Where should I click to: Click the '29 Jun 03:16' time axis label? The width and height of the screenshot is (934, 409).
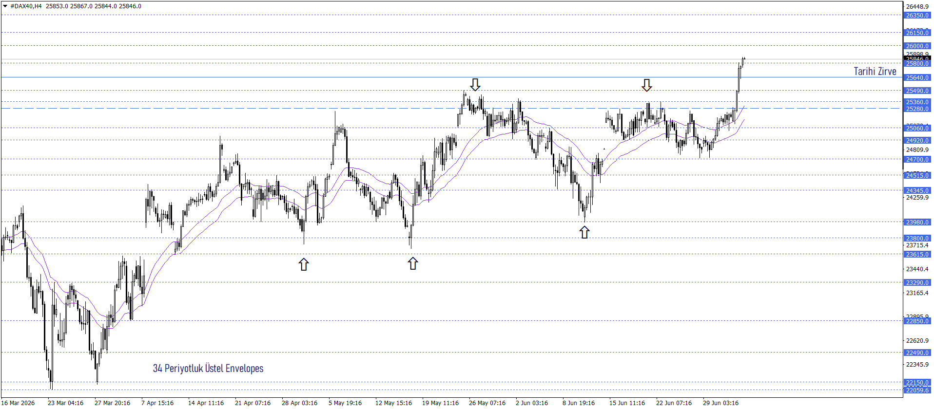coord(720,403)
